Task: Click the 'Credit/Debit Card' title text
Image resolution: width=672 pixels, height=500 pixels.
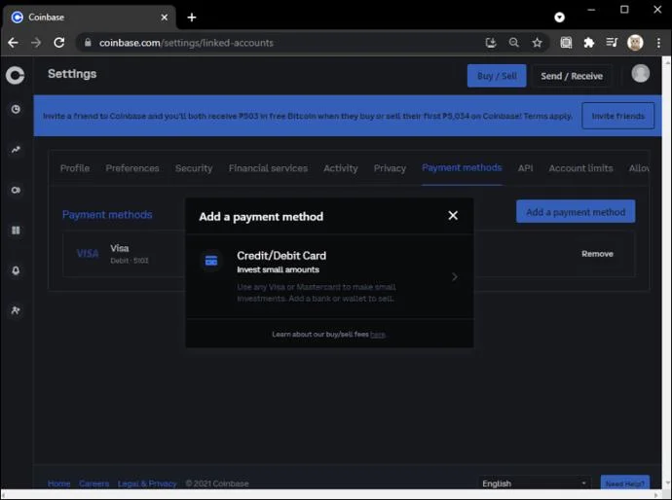Action: point(281,256)
